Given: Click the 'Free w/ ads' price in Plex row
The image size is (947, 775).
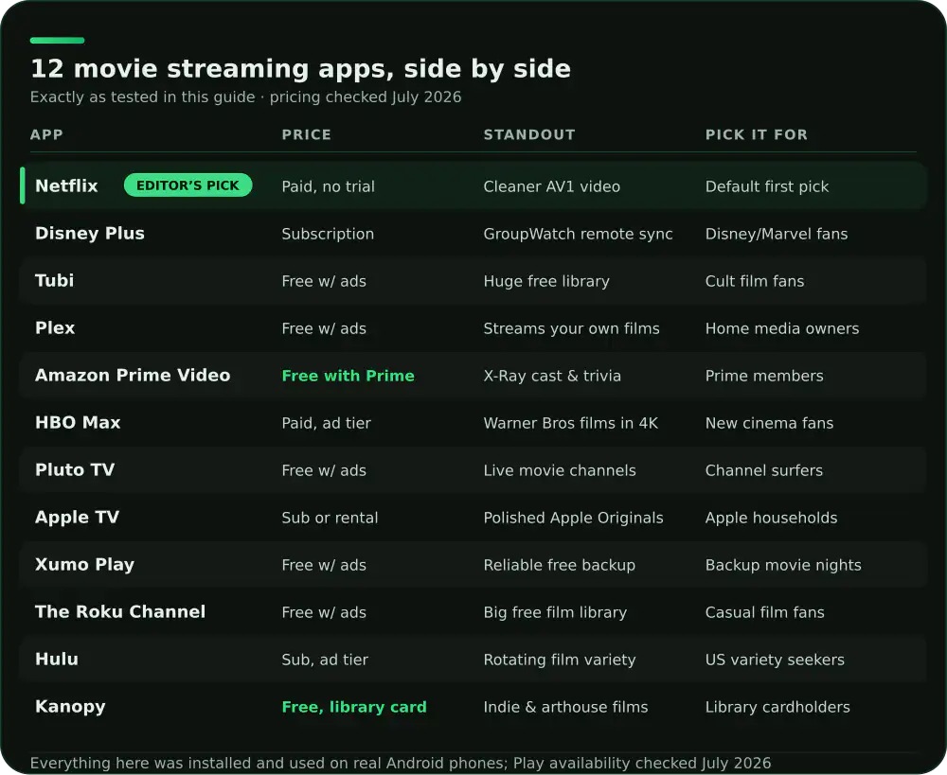Looking at the screenshot, I should coord(324,328).
